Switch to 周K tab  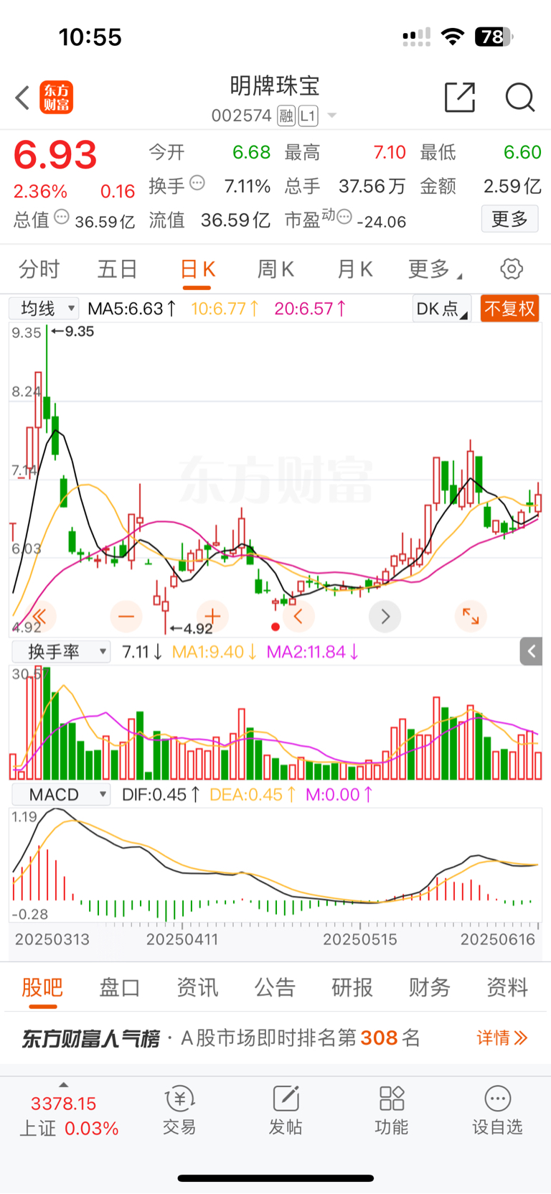point(276,269)
